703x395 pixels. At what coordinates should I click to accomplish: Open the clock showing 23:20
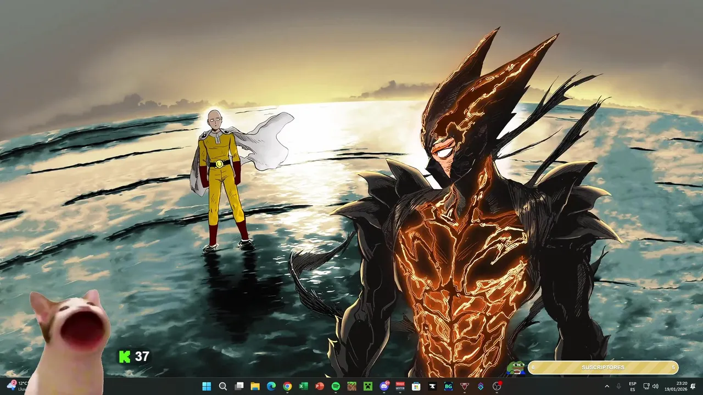click(676, 386)
